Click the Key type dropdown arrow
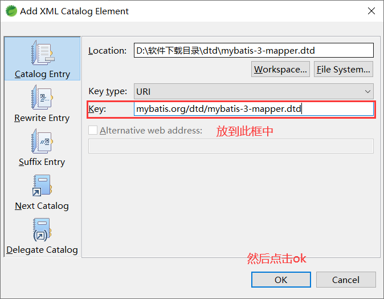Viewport: 384px width, 299px height. pos(367,91)
